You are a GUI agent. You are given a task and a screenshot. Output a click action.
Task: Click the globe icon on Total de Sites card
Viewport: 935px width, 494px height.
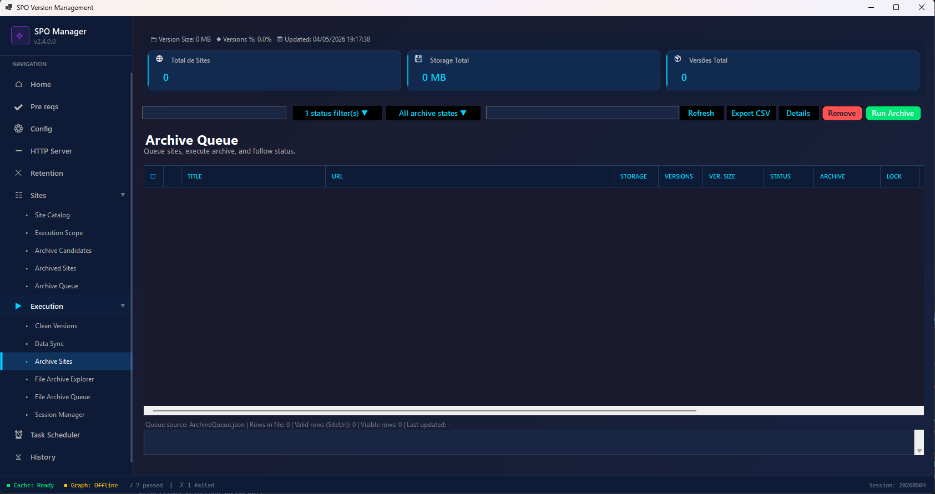(159, 59)
